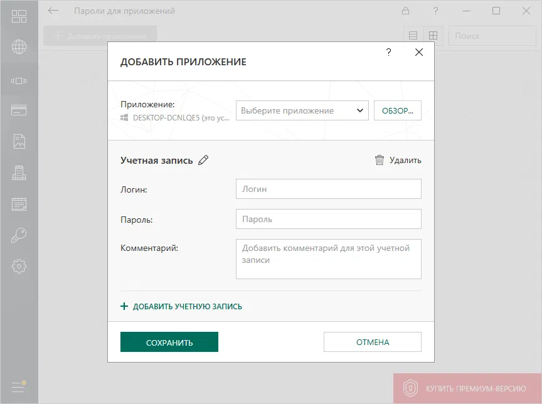
Task: Click the ОБЗОР browse button
Action: (398, 110)
